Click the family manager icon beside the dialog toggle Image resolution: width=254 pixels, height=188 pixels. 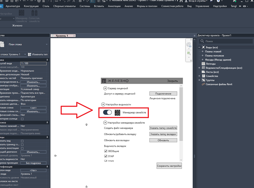pyautogui.click(x=117, y=112)
